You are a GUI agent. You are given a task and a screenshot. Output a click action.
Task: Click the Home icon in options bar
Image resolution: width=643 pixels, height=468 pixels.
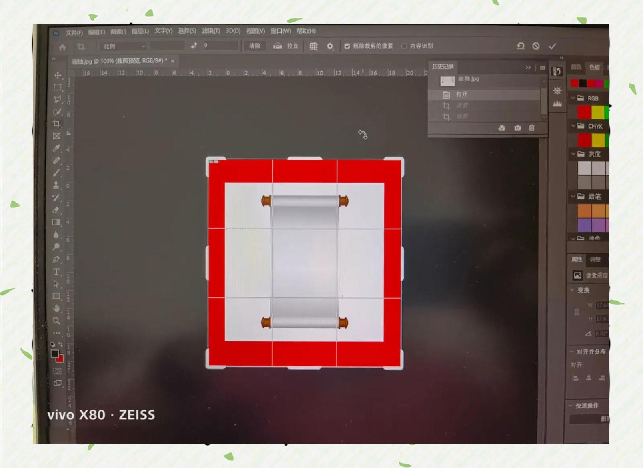[x=62, y=47]
